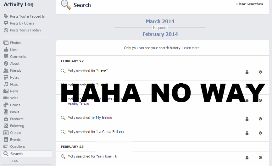Click the Photos icon in sidebar

(x=6, y=43)
